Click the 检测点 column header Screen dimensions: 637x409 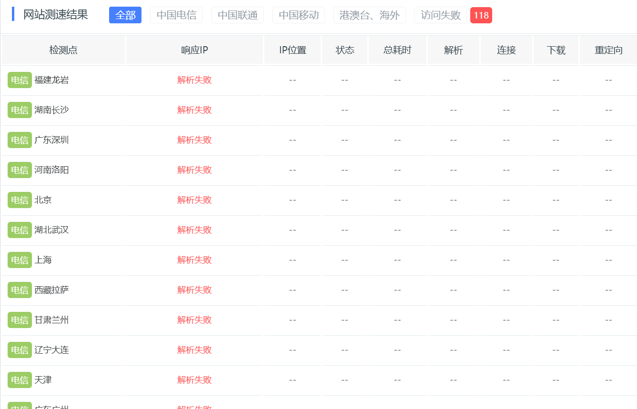coord(63,50)
